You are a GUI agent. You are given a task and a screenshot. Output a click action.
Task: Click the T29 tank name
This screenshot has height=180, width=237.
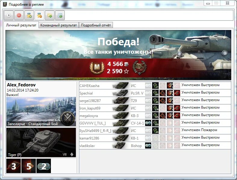134,101
